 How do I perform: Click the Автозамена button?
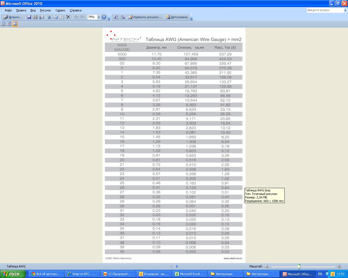point(177,17)
